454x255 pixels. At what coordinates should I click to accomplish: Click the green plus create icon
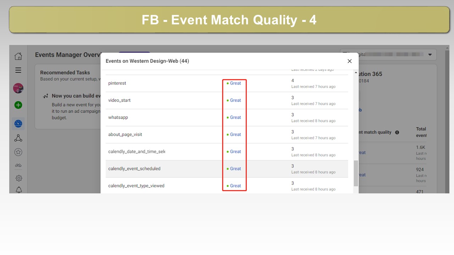coord(18,105)
